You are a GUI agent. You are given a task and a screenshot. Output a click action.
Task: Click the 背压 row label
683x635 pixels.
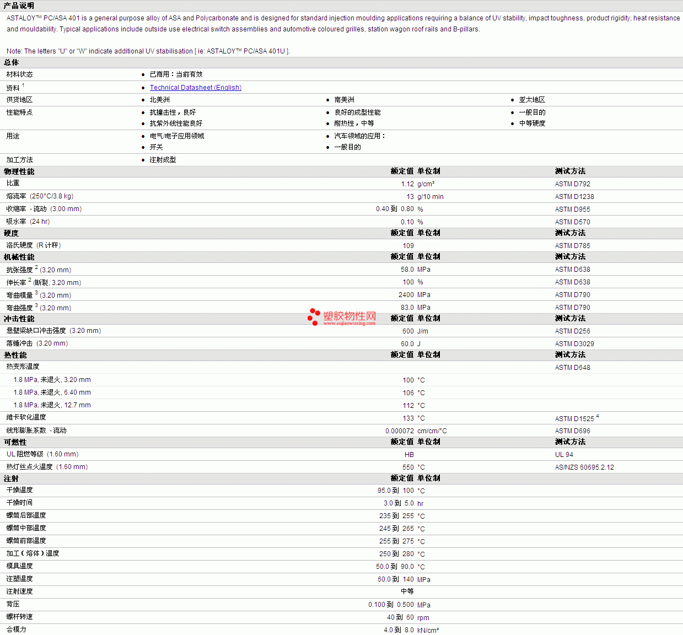tap(13, 604)
